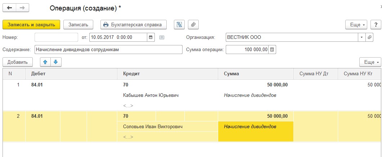Select credit account 70 in row 1
This screenshot has height=157, width=382.
(126, 85)
